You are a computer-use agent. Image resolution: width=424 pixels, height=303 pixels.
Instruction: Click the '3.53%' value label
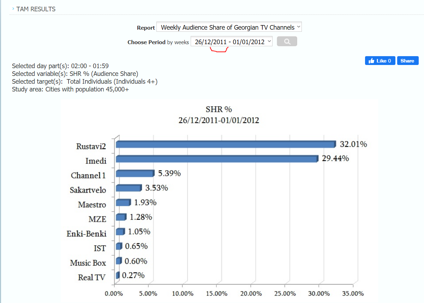tap(157, 188)
